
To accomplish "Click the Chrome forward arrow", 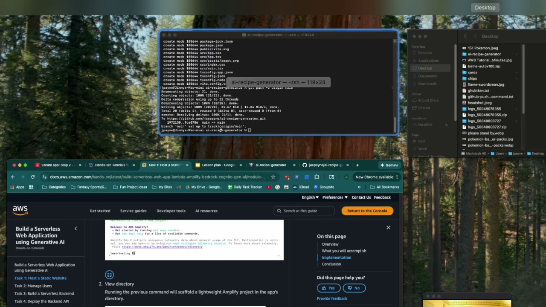I will [23, 177].
